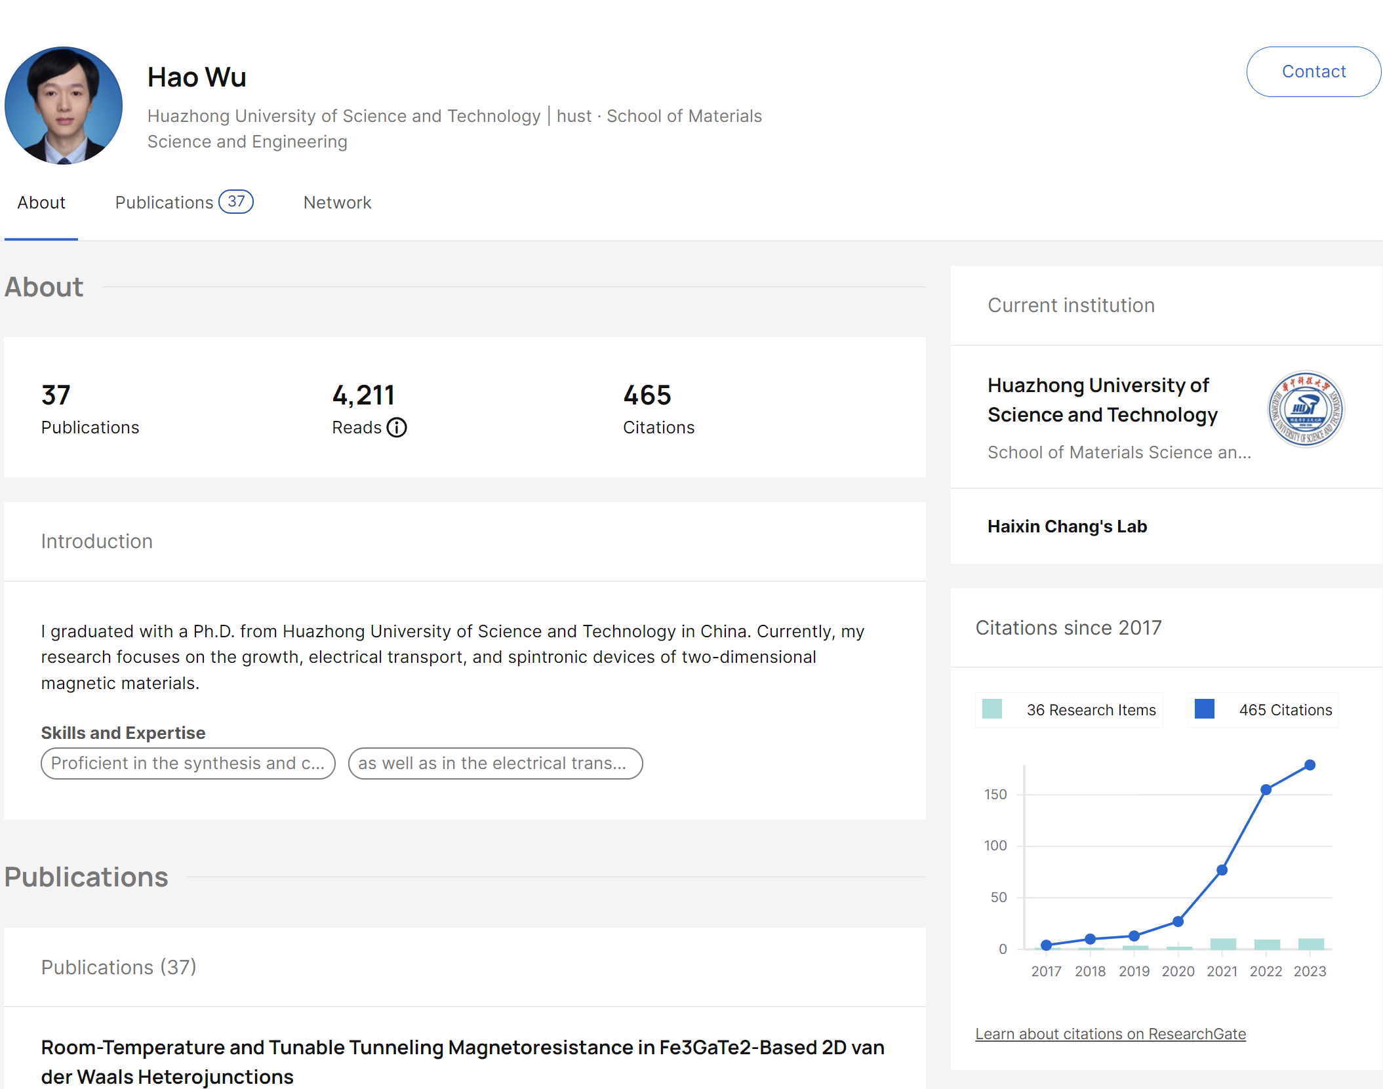
Task: Click the 37 Publications count
Action: coord(56,395)
